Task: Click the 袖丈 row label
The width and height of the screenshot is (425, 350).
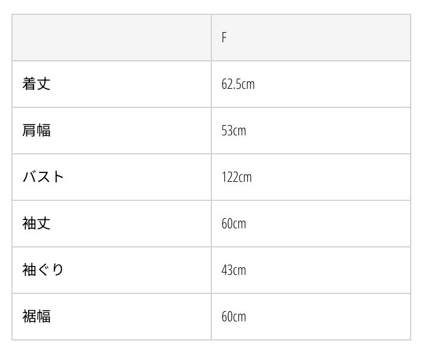Action: pyautogui.click(x=36, y=224)
